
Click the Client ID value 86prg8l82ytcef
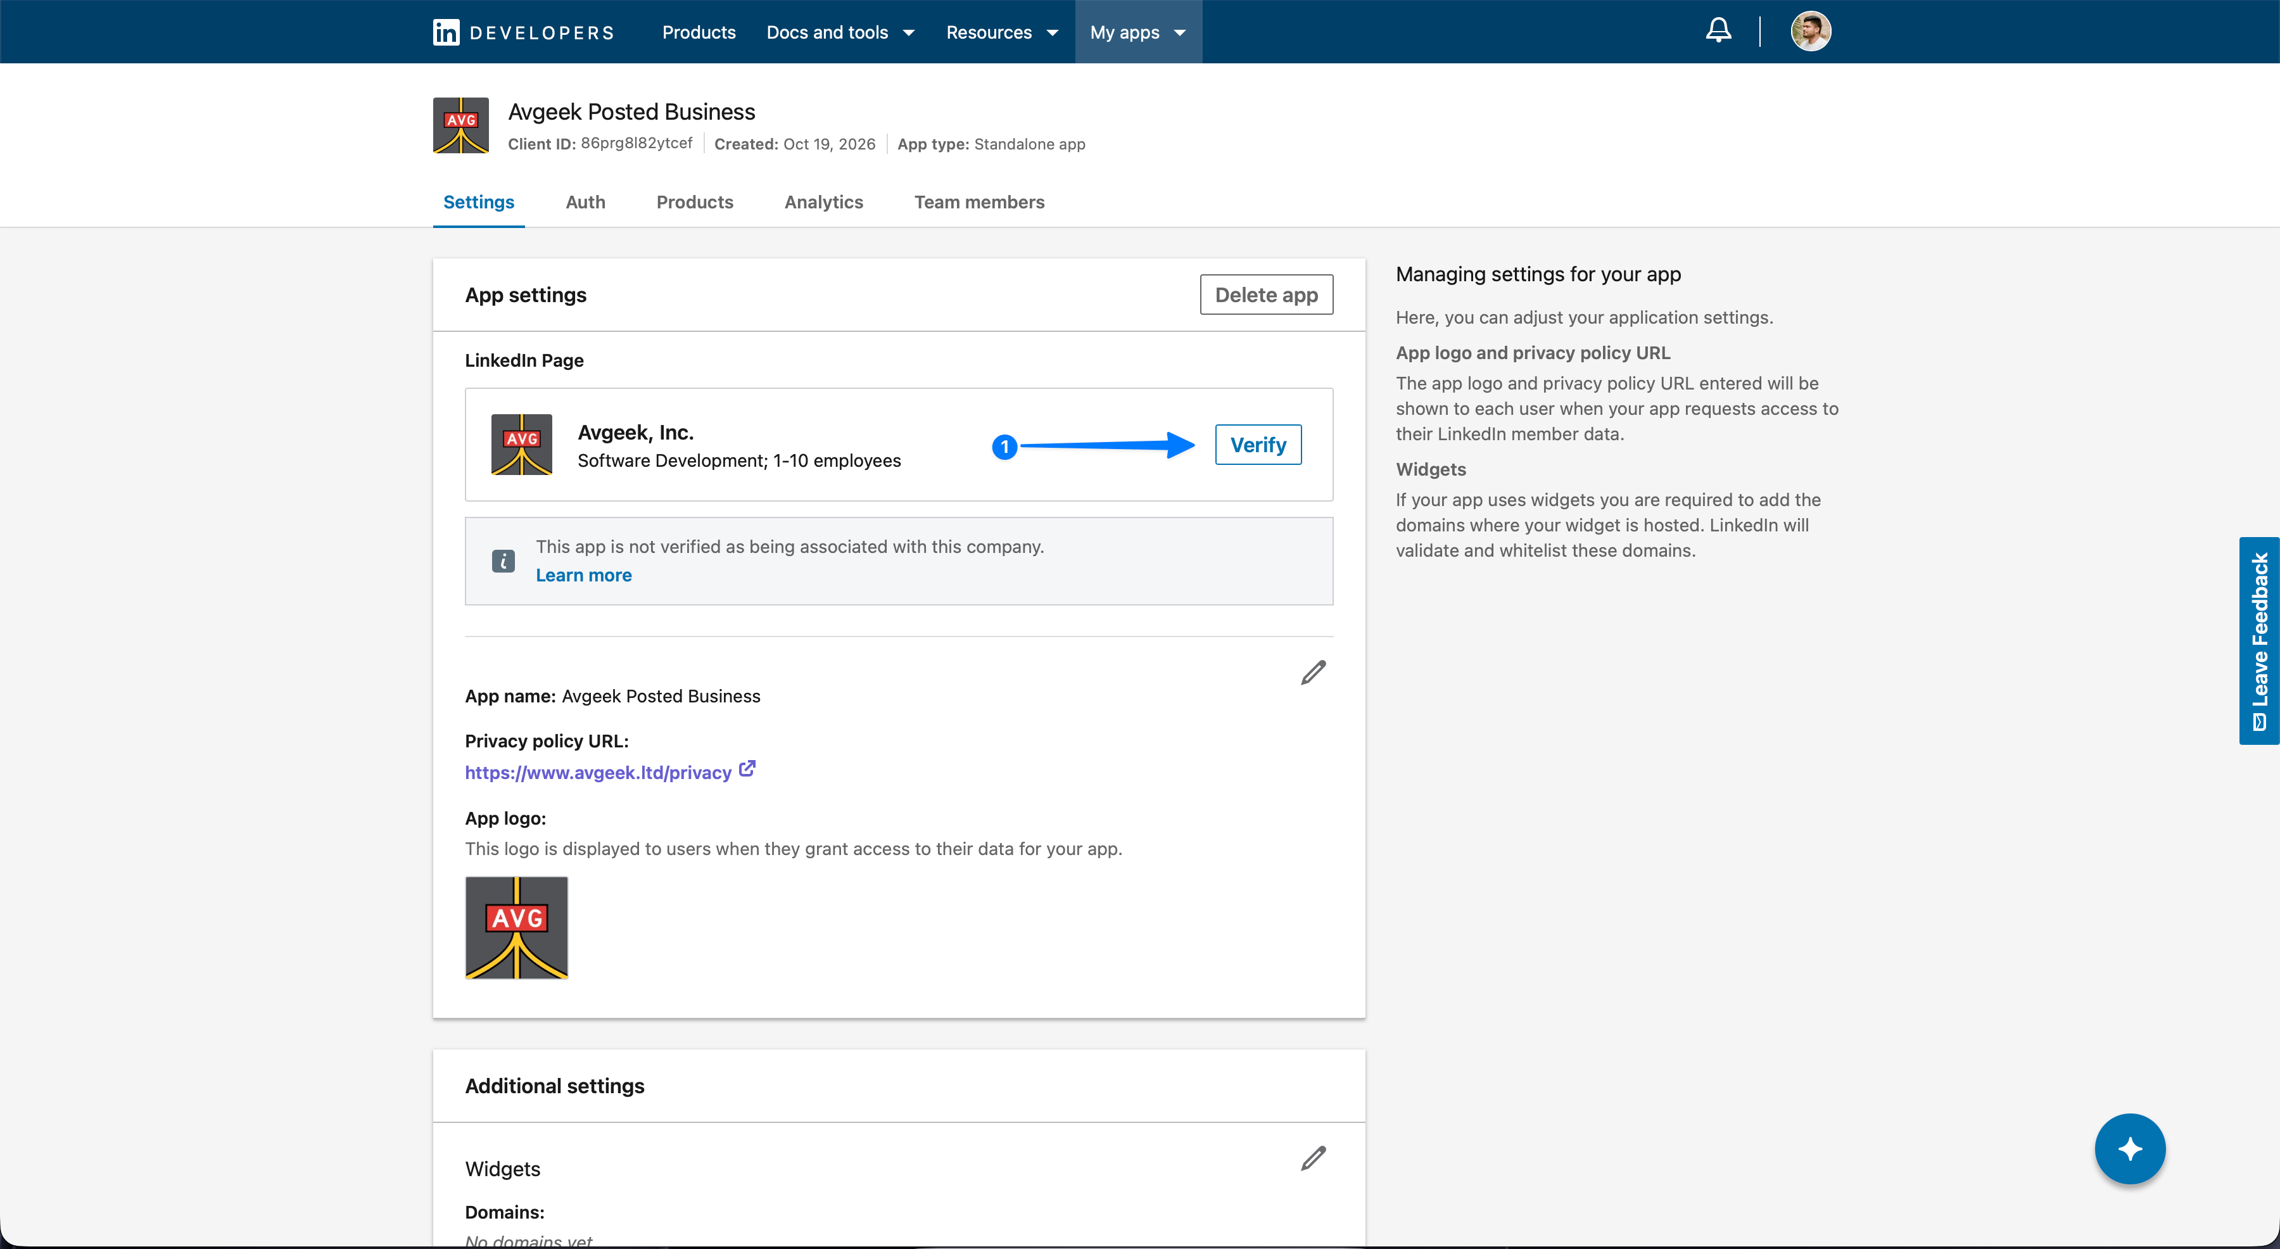[x=636, y=143]
